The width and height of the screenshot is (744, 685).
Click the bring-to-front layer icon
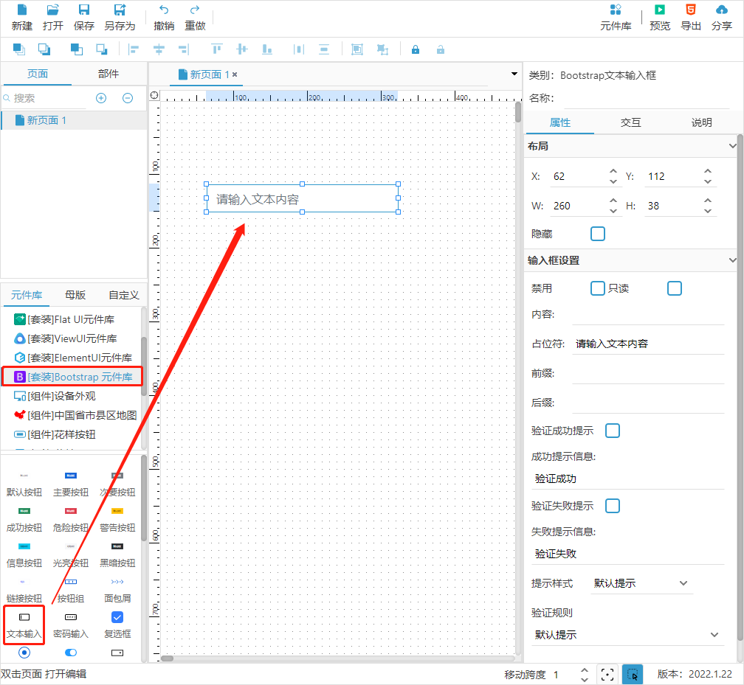(19, 49)
